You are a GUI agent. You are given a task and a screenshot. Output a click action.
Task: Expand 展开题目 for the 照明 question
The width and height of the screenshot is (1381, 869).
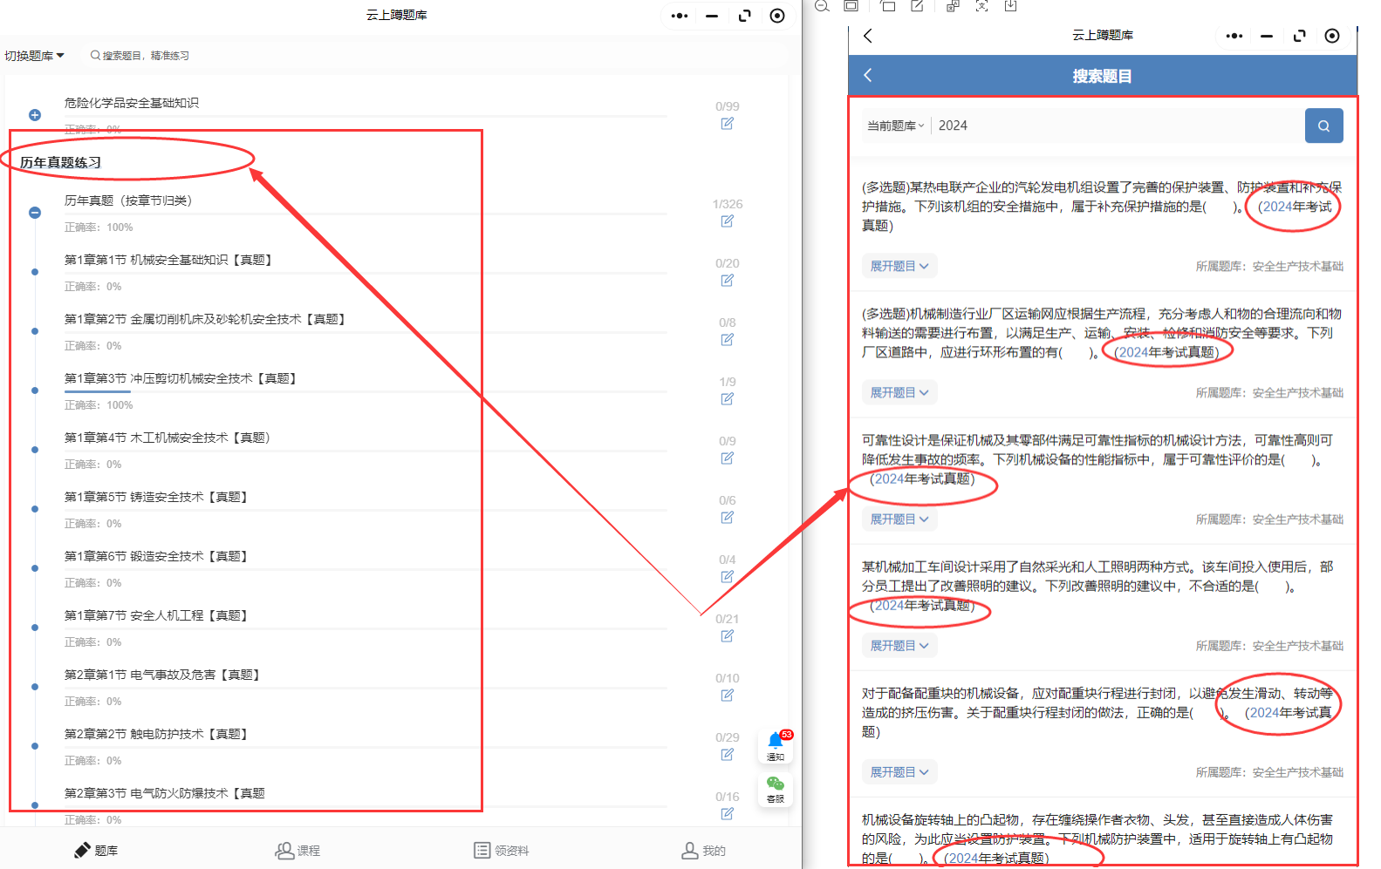click(x=899, y=645)
